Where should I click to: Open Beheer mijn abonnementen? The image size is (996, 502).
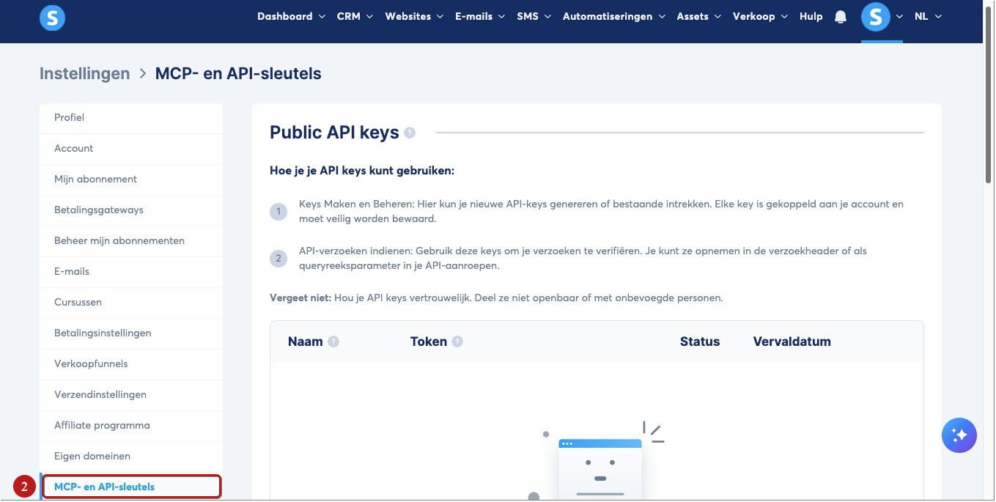coord(131,240)
